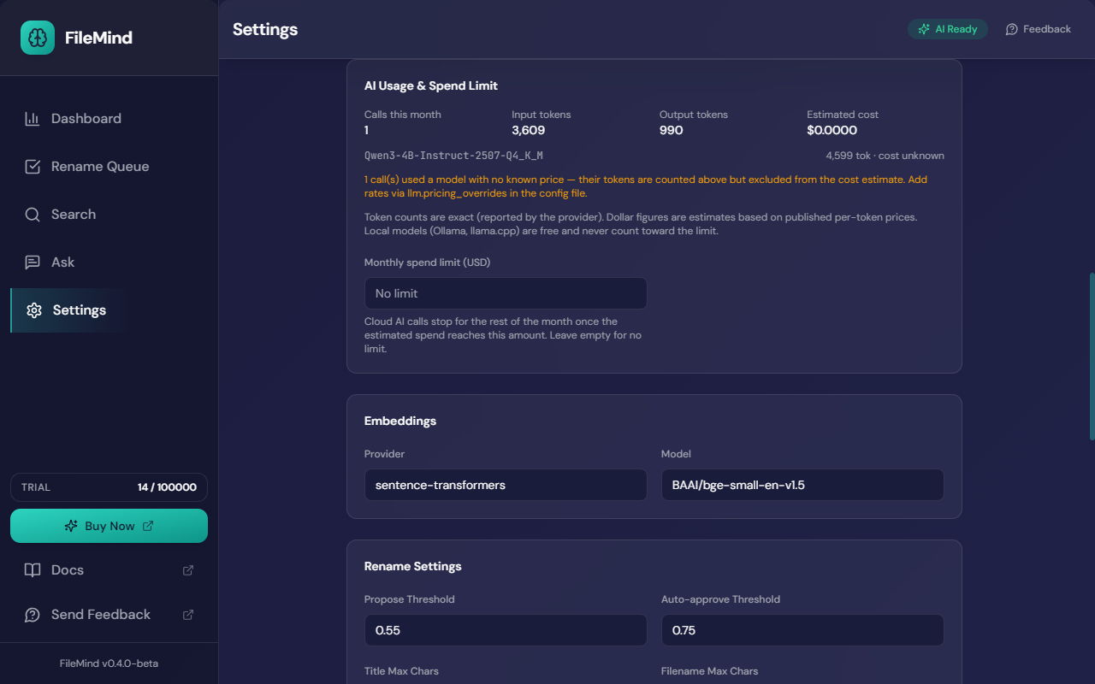Click the Token counts are exact note
The image size is (1095, 684).
pos(641,224)
